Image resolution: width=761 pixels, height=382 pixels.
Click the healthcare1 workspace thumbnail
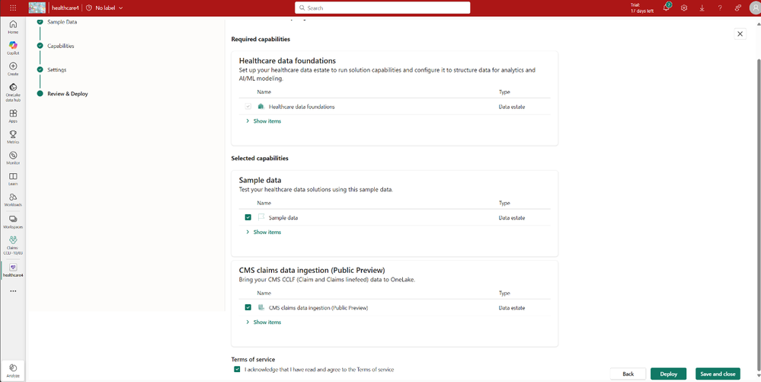[37, 8]
